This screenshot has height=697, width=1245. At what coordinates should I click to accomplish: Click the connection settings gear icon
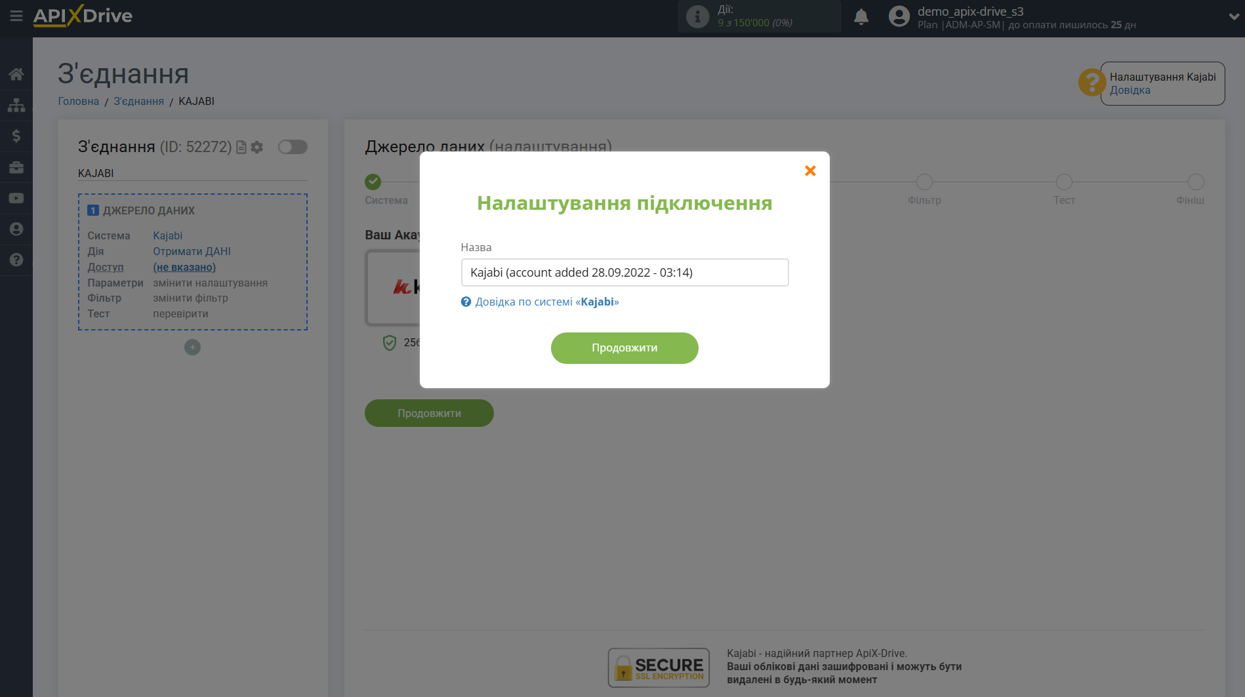pos(257,148)
